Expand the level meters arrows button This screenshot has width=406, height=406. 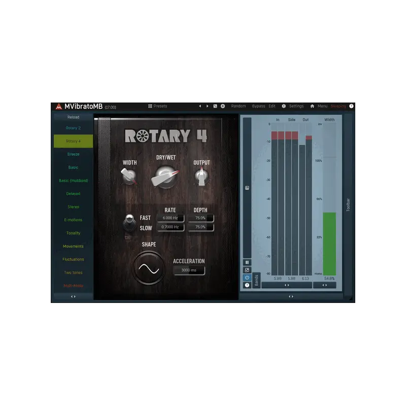pyautogui.click(x=287, y=285)
